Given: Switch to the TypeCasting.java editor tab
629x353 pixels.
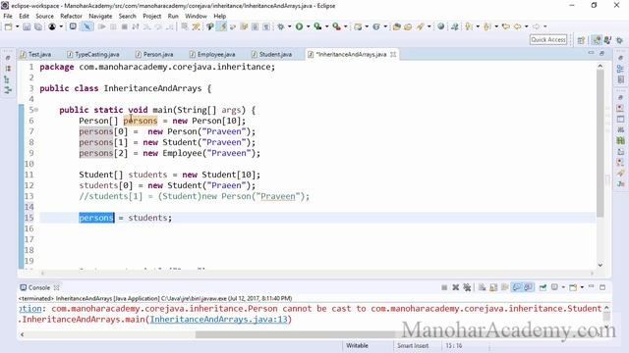Looking at the screenshot, I should click(93, 55).
